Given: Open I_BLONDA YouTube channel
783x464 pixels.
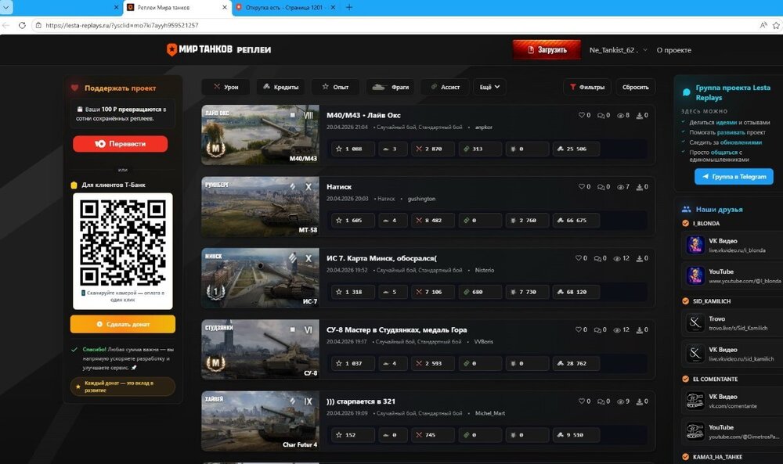Looking at the screenshot, I should point(731,276).
